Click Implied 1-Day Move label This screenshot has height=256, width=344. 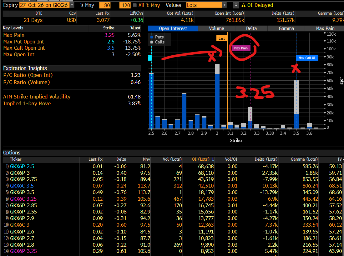tap(27, 103)
